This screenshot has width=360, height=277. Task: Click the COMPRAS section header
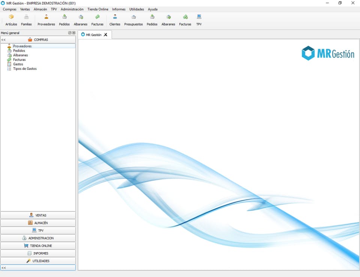pos(38,40)
